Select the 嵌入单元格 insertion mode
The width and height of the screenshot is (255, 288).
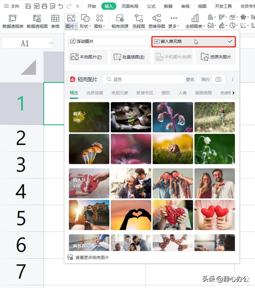(194, 41)
